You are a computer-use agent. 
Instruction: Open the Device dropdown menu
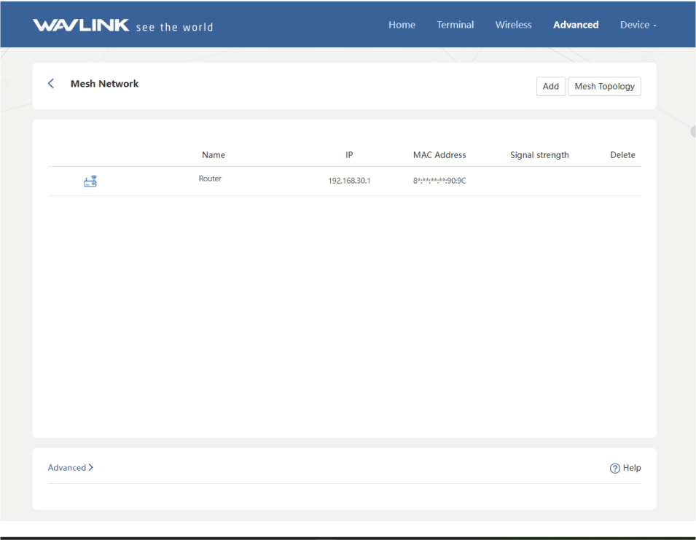tap(638, 25)
